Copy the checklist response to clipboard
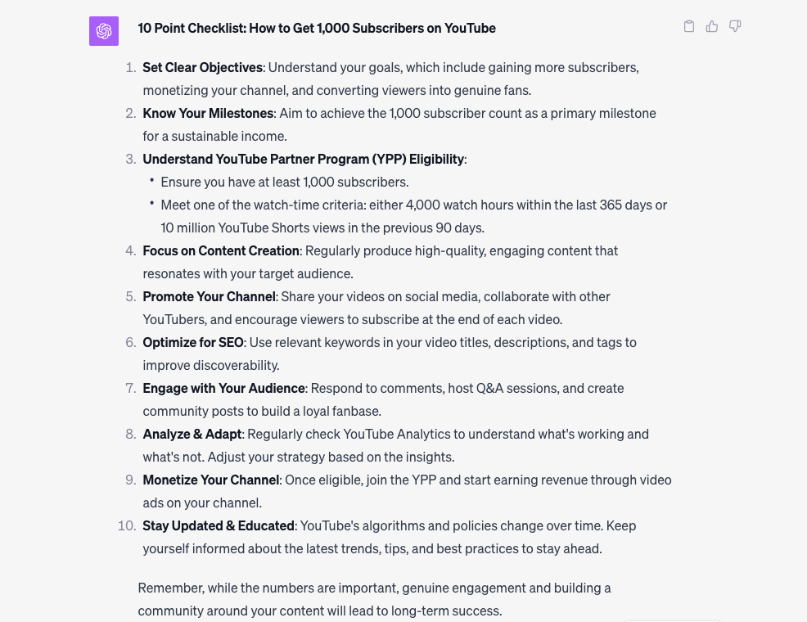This screenshot has width=807, height=622. [x=688, y=26]
